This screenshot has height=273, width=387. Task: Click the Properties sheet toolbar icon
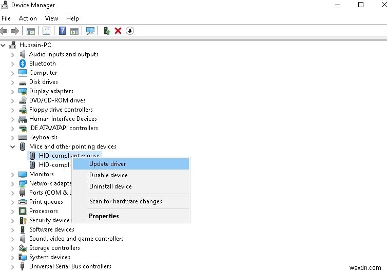[x=46, y=31]
